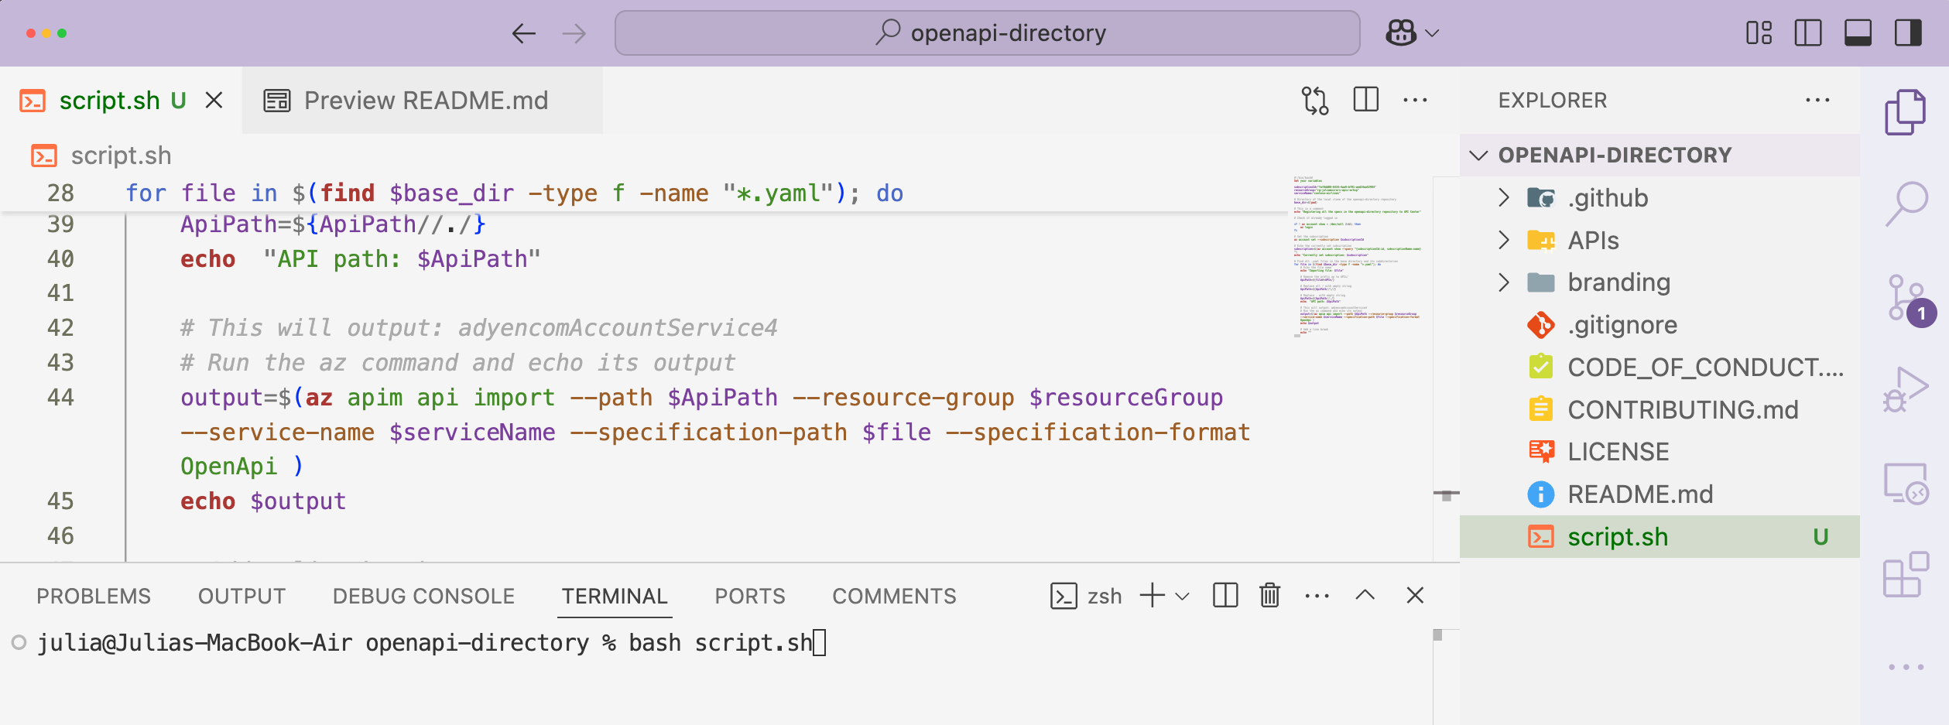Switch to the PORTS panel tab
Image resolution: width=1949 pixels, height=725 pixels.
[x=750, y=596]
